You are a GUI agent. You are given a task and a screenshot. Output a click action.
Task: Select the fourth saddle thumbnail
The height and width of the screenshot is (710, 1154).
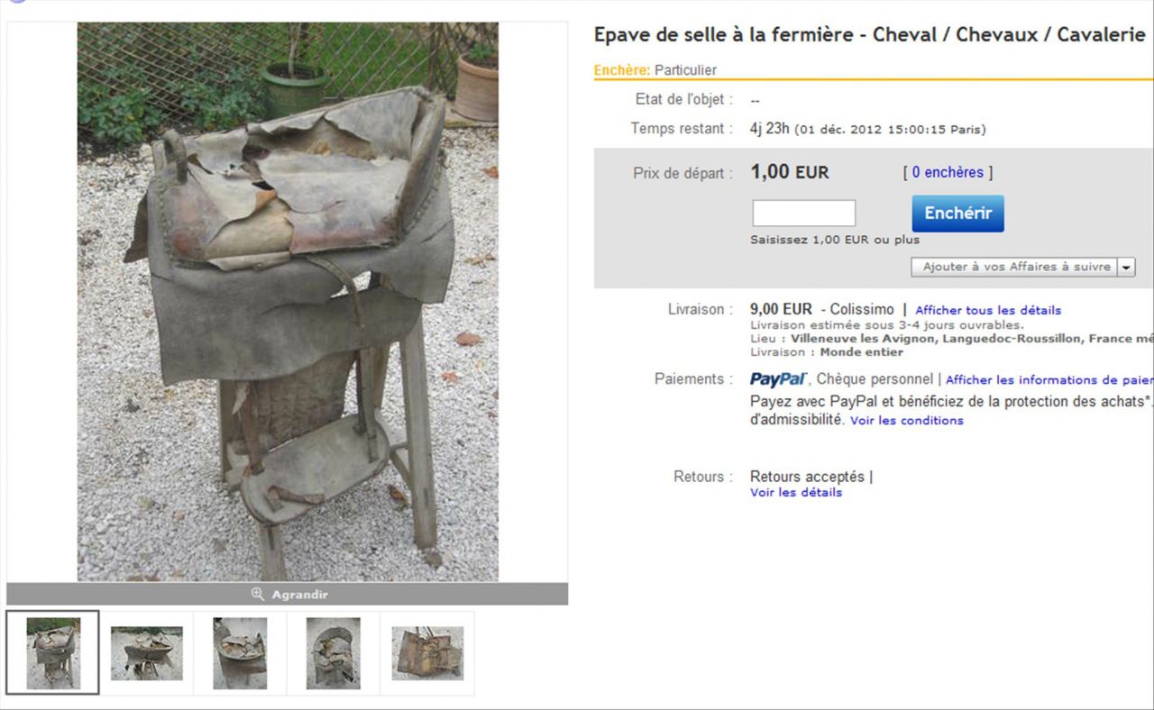tap(333, 653)
